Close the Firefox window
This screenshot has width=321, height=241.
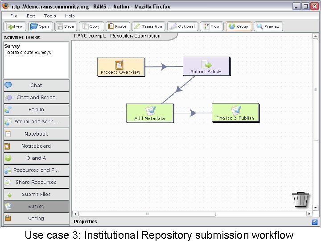315,6
